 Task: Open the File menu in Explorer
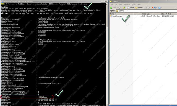pos(112,4)
